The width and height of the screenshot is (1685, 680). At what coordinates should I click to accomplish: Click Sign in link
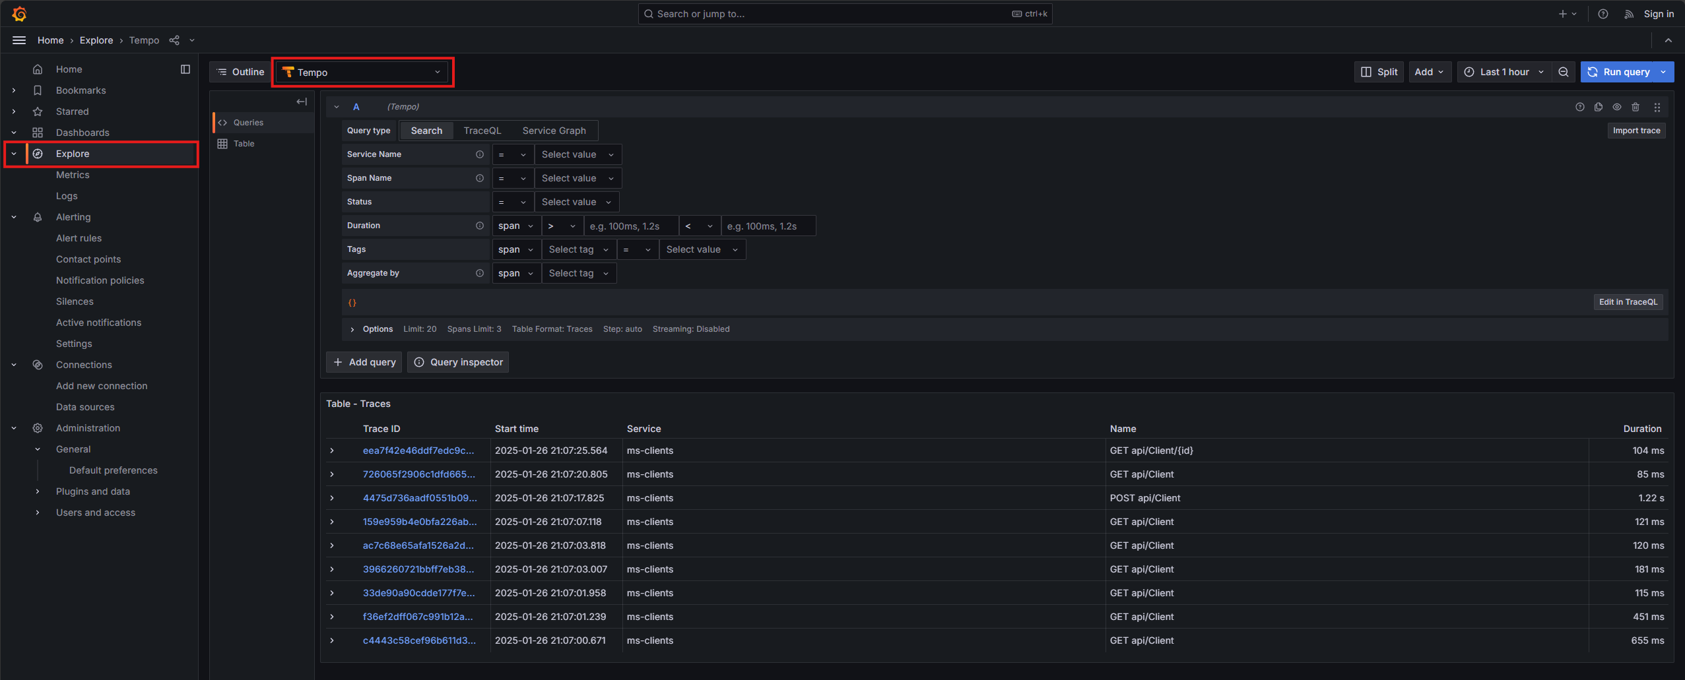click(1658, 14)
